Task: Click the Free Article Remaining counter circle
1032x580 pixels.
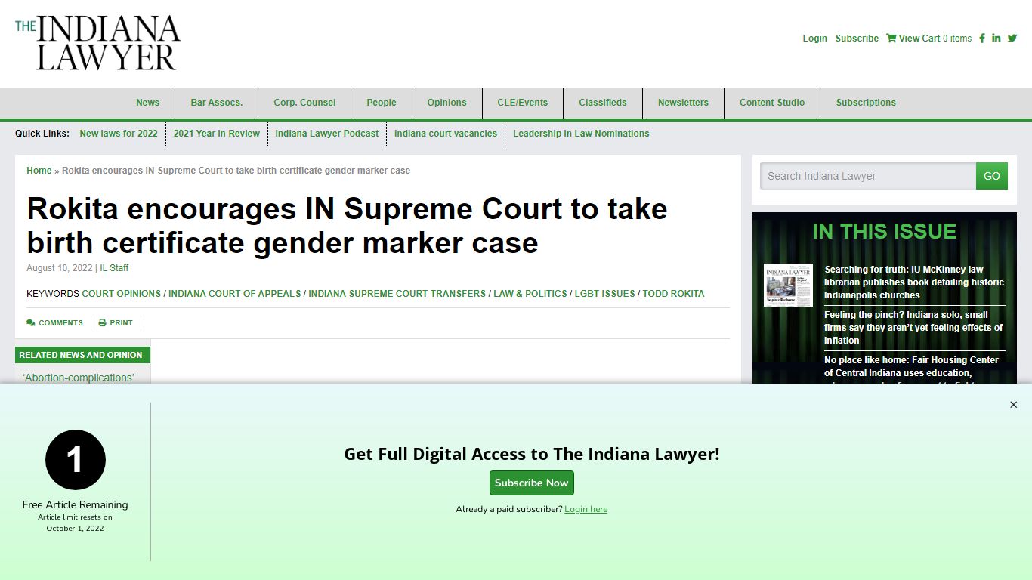Action: pyautogui.click(x=76, y=460)
